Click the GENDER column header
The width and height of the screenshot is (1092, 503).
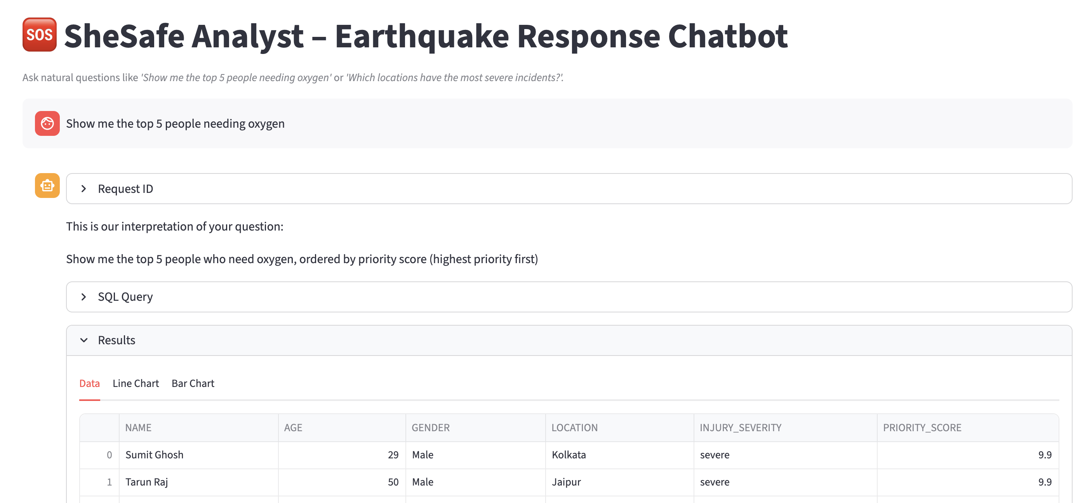click(x=430, y=428)
